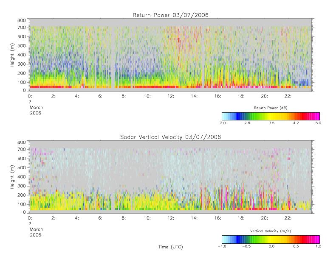
Task: Click the 100 height tick on Return Power plot
Action: point(21,82)
